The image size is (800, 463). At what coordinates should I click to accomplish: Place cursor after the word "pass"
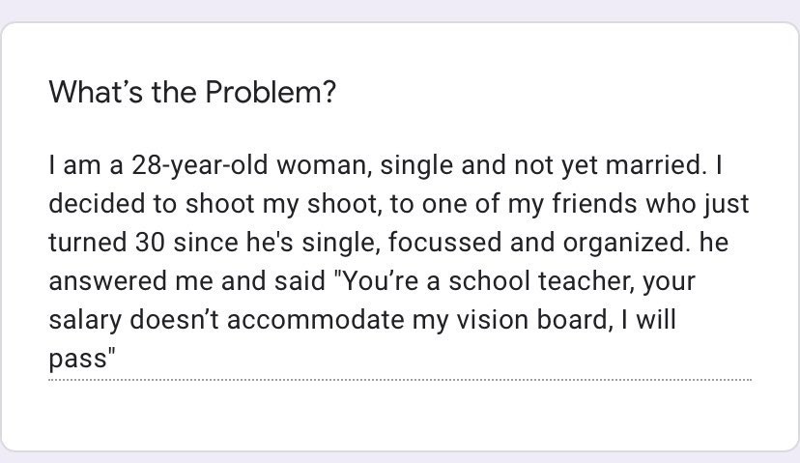tap(107, 359)
